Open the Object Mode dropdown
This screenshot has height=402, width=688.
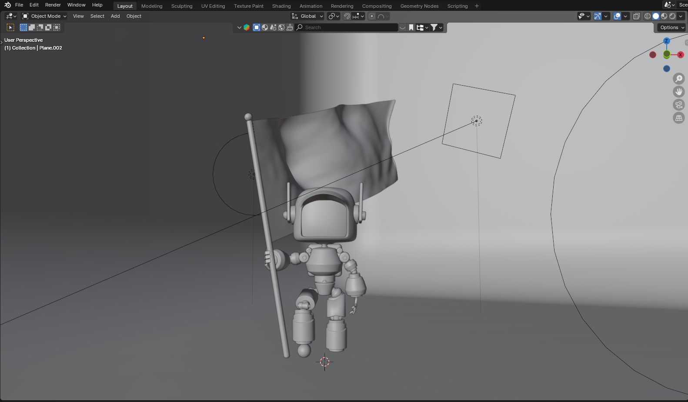coord(45,16)
